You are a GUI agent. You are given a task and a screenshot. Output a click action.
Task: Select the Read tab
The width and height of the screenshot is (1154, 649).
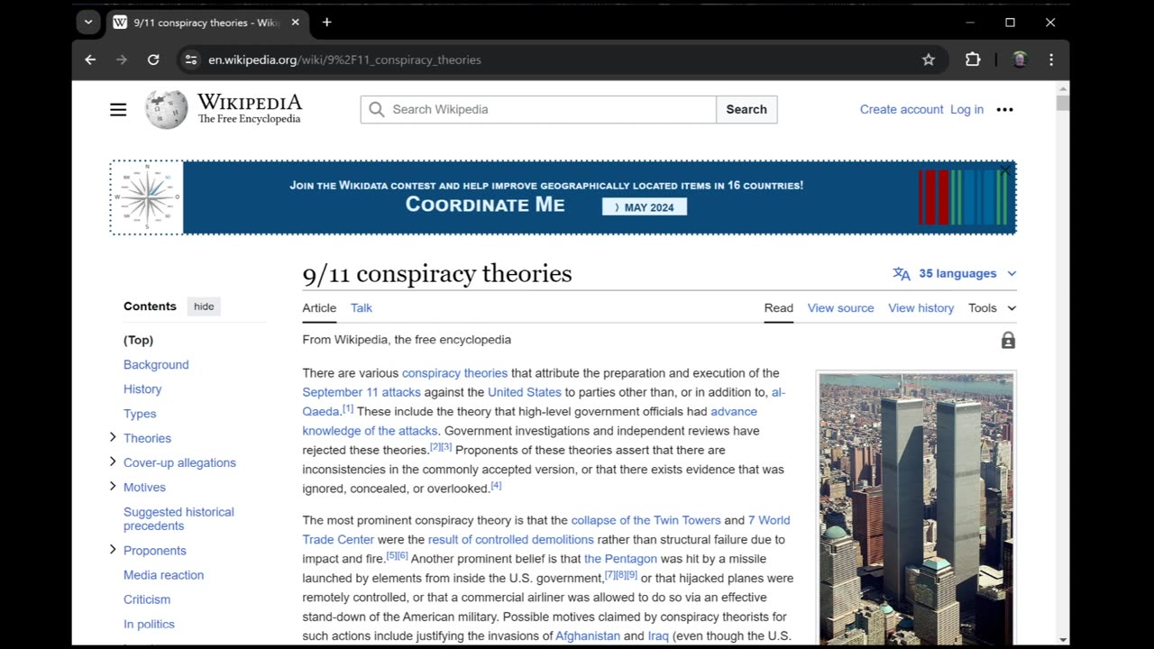(779, 307)
